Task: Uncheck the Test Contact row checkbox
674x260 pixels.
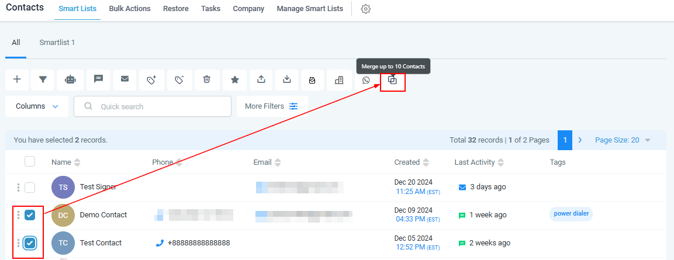Action: [x=30, y=243]
